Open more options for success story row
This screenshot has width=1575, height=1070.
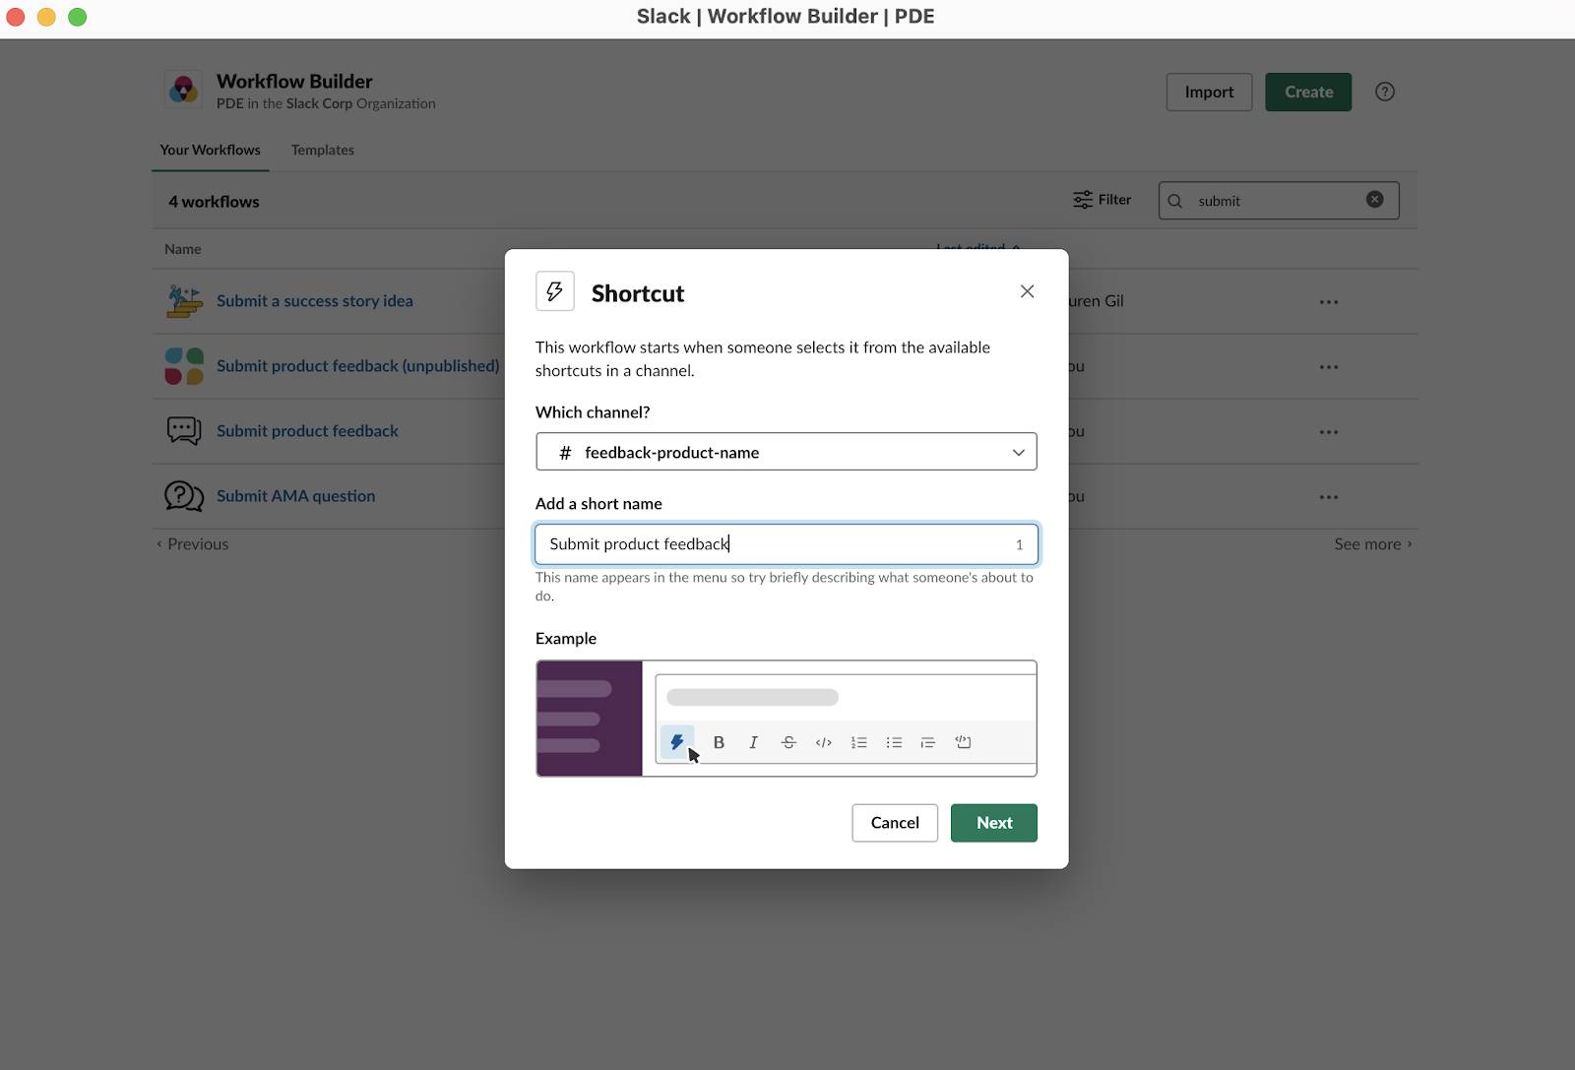point(1329,302)
